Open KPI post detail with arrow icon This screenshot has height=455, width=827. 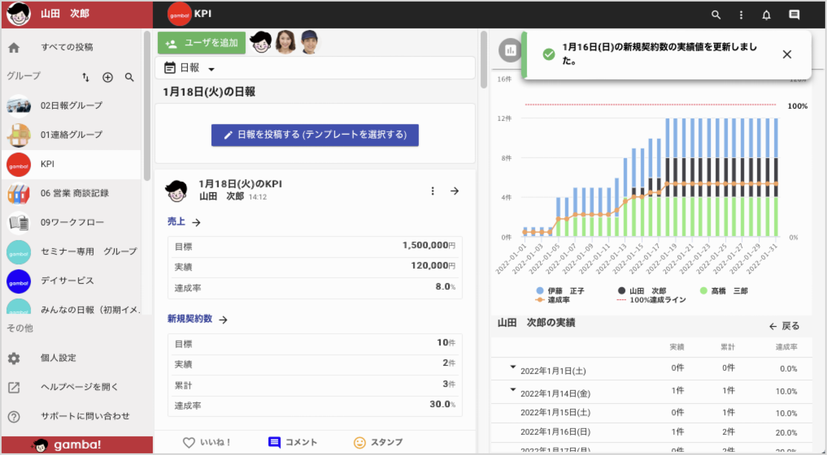click(455, 191)
